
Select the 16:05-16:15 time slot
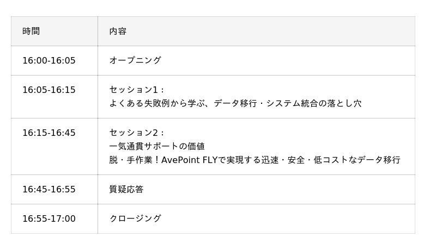click(49, 90)
